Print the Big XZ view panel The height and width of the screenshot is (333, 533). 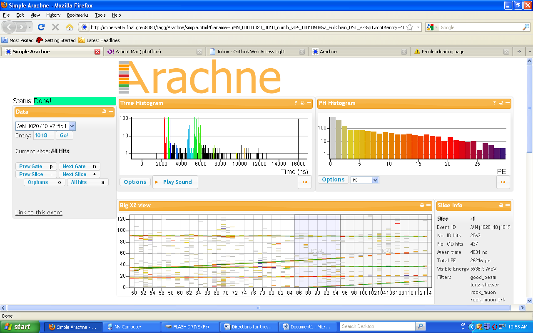422,205
